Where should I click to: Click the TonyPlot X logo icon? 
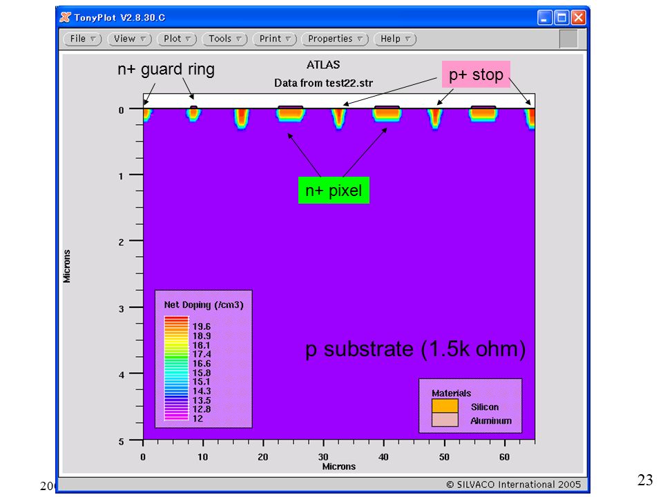[65, 17]
